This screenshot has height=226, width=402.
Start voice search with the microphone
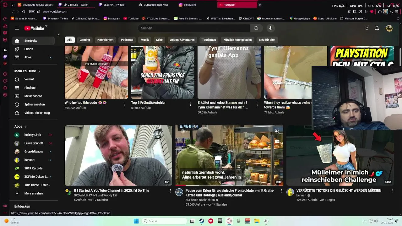[x=270, y=28]
